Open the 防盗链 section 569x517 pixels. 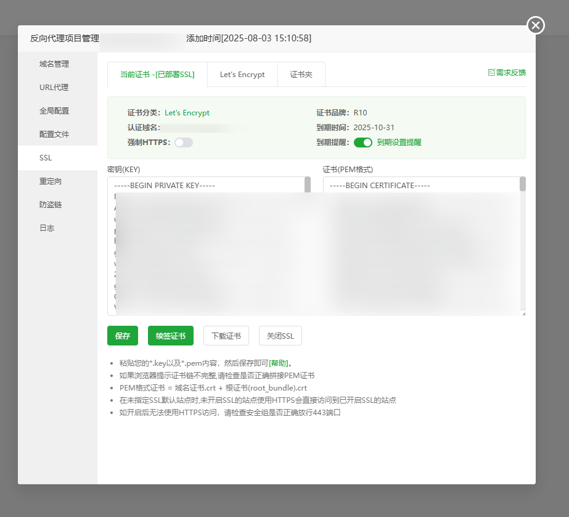tap(51, 205)
